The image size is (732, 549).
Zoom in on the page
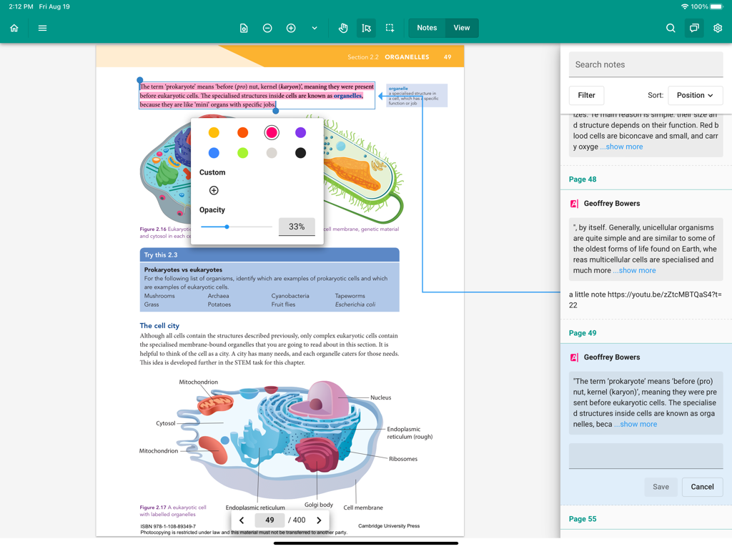(x=290, y=28)
